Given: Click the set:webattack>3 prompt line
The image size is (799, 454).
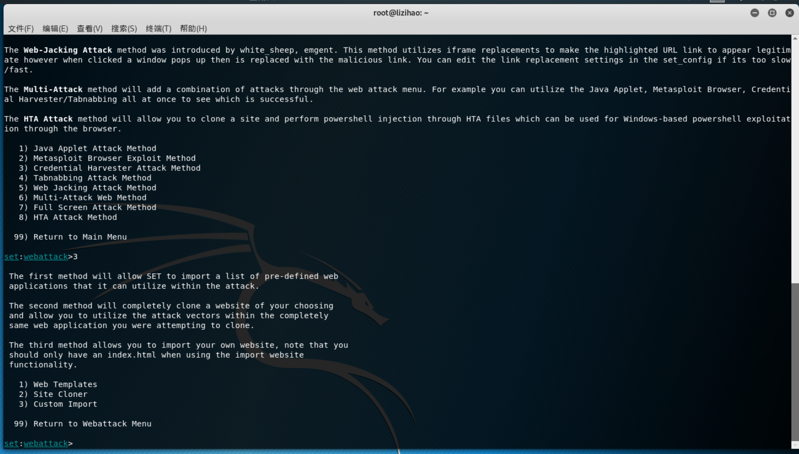Looking at the screenshot, I should 41,257.
